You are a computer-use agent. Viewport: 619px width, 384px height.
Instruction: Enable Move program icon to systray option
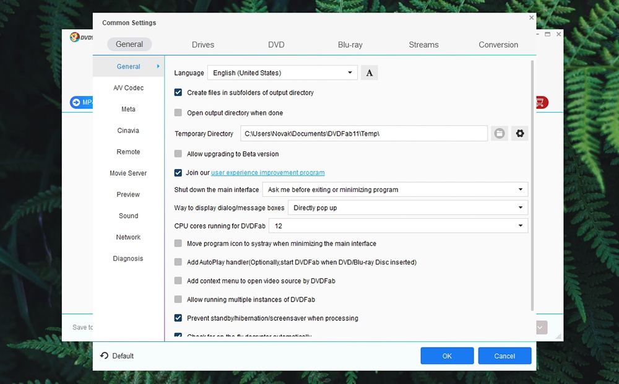tap(178, 243)
